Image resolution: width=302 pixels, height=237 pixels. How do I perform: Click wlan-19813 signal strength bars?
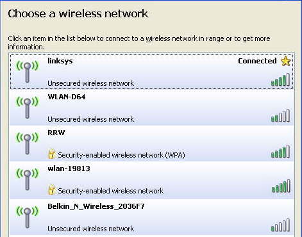(x=281, y=186)
